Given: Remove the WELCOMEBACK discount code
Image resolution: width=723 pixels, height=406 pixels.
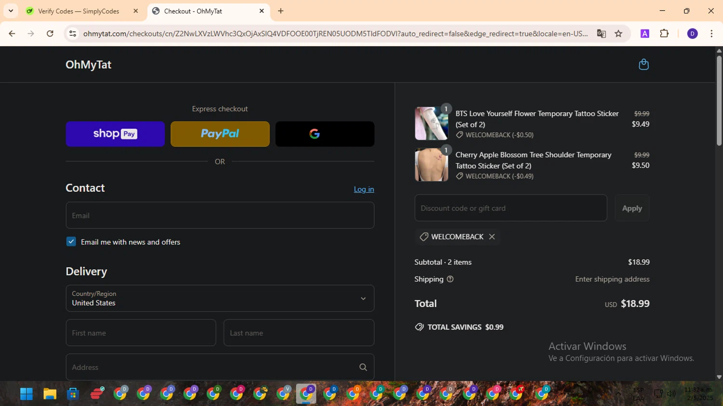Looking at the screenshot, I should (492, 236).
